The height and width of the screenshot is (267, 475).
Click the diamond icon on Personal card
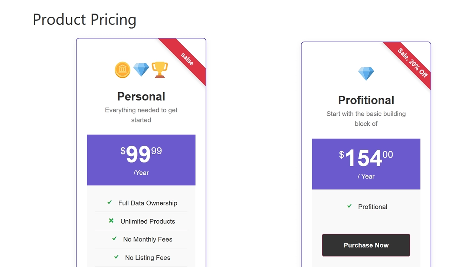(141, 70)
